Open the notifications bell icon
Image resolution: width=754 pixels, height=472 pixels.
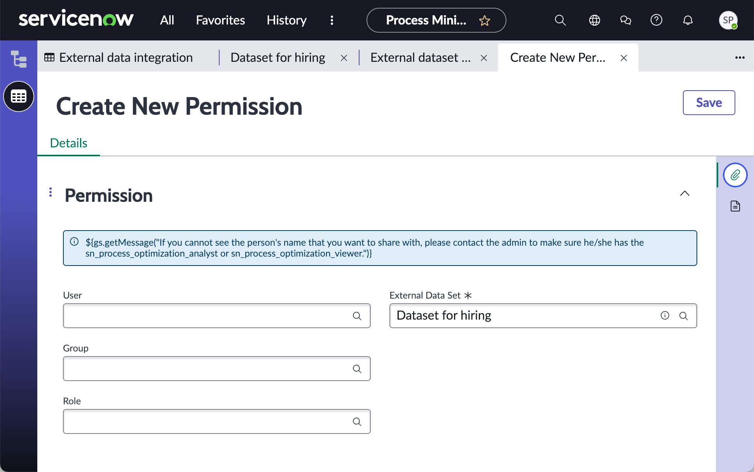coord(688,20)
